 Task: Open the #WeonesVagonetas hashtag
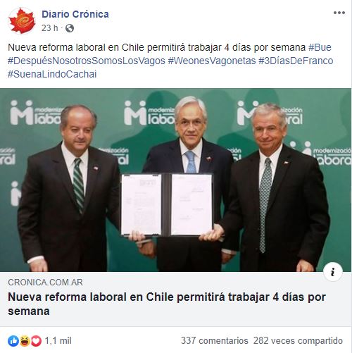click(x=212, y=61)
